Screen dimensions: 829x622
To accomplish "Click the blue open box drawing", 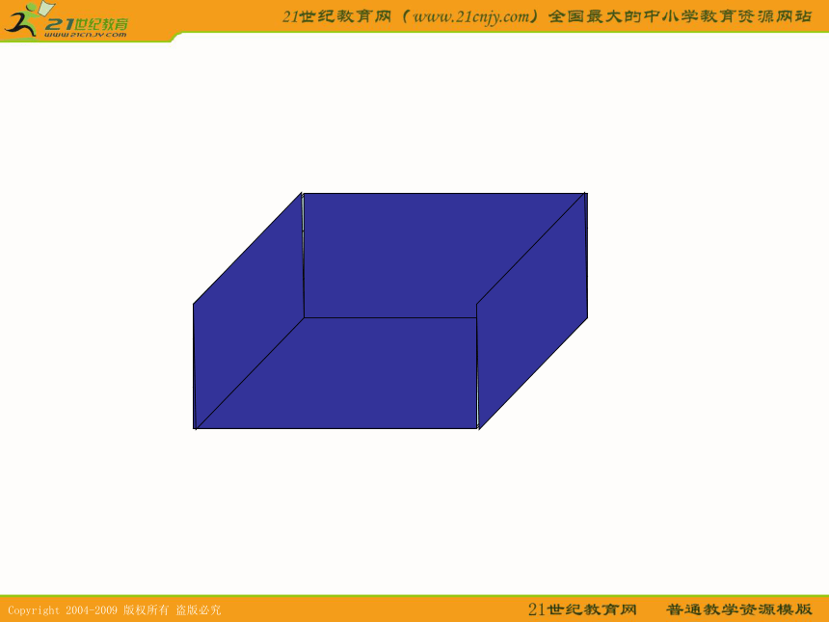I will point(390,311).
